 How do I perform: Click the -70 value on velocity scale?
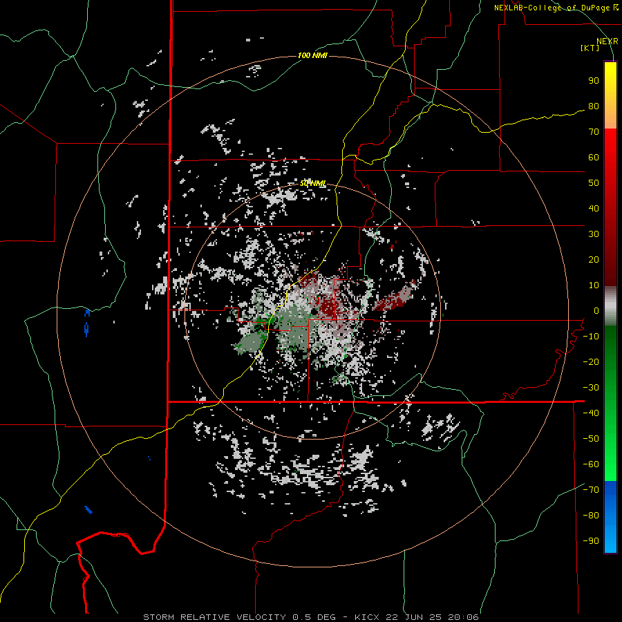tap(591, 490)
